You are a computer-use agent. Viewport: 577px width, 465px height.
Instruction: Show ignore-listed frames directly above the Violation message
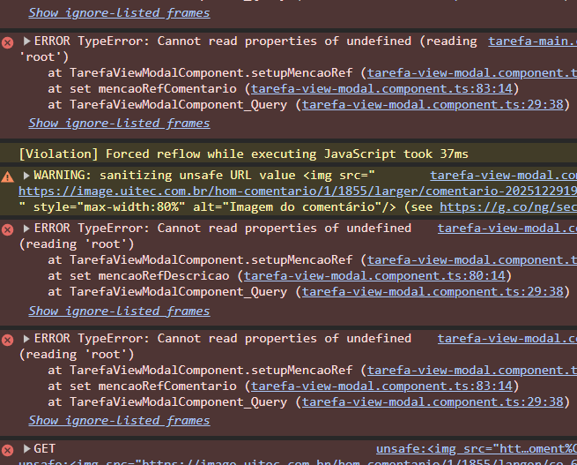click(x=119, y=124)
